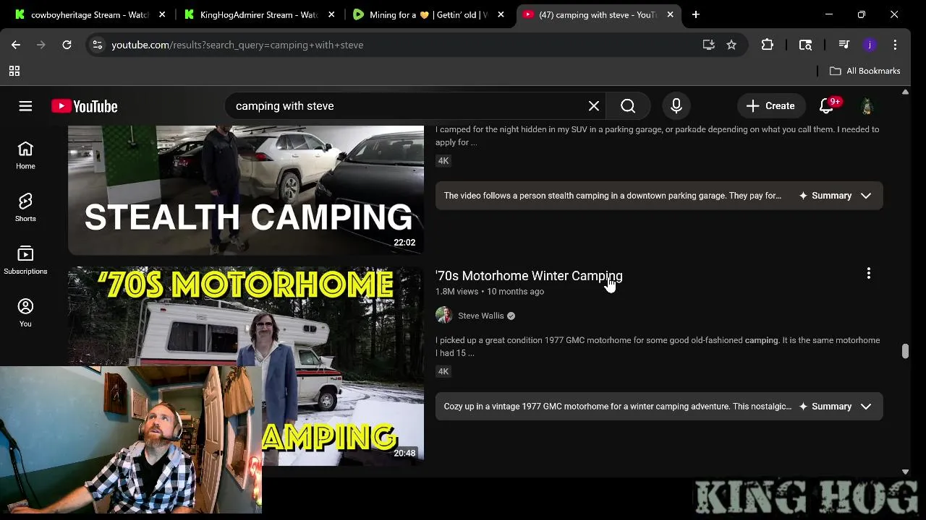Open media control icon in toolbar
The image size is (926, 520).
click(x=844, y=45)
